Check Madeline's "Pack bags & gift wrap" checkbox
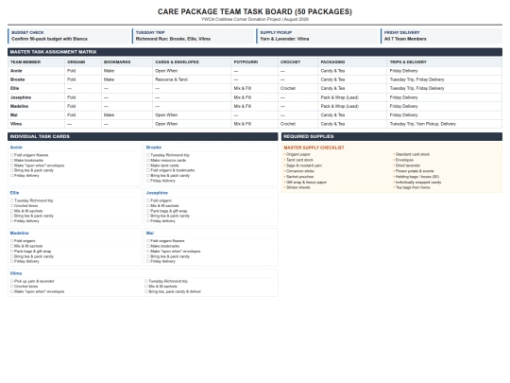The width and height of the screenshot is (510, 383). click(11, 252)
